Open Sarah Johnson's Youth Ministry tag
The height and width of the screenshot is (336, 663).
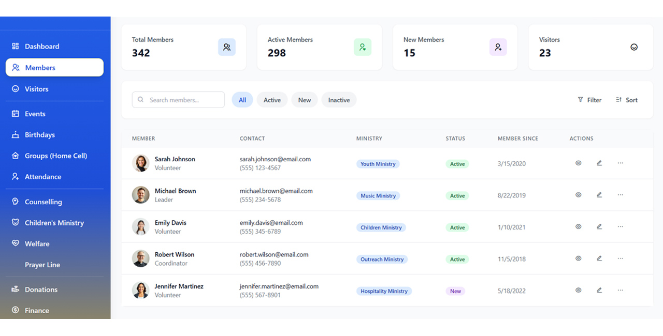click(378, 164)
